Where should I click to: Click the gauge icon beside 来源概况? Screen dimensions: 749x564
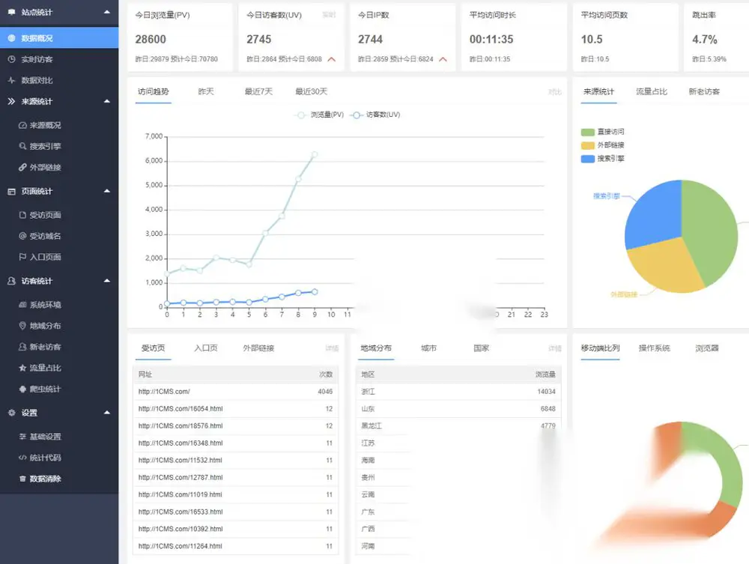pos(22,125)
